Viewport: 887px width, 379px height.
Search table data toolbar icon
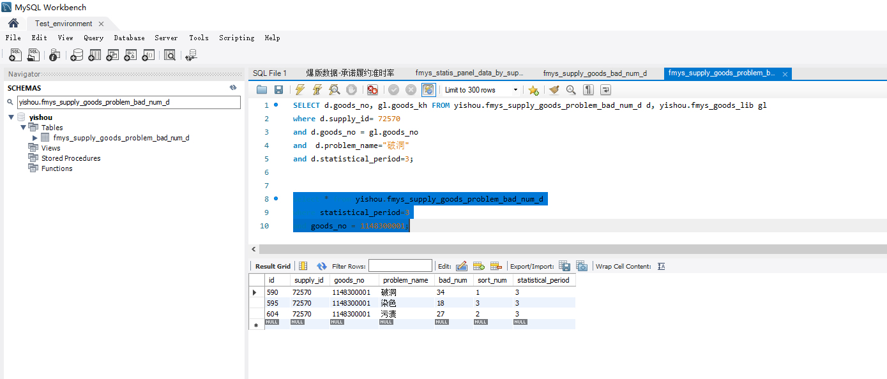coord(169,56)
